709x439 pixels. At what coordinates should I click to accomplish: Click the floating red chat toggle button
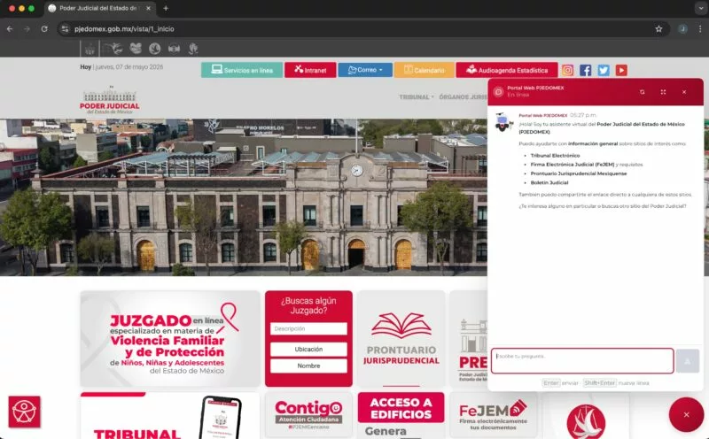tap(686, 414)
